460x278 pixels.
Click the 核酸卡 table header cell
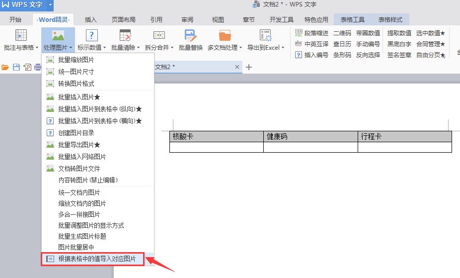pyautogui.click(x=217, y=136)
